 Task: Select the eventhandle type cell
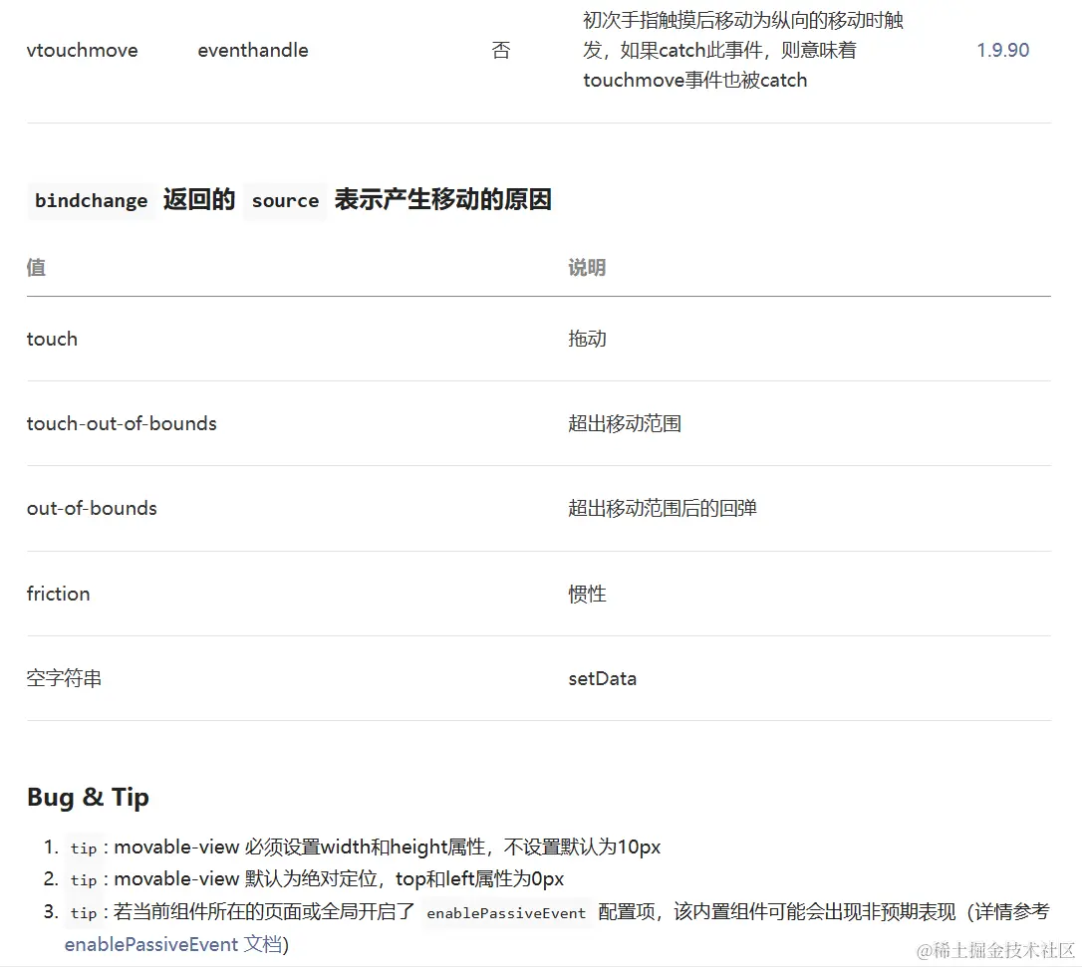point(252,51)
